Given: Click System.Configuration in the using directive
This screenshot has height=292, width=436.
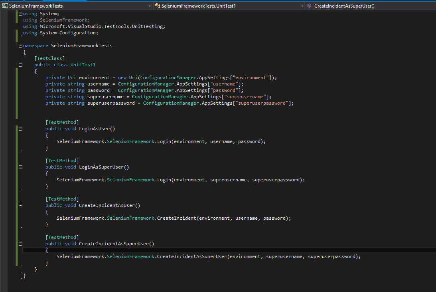Looking at the screenshot, I should (67, 33).
